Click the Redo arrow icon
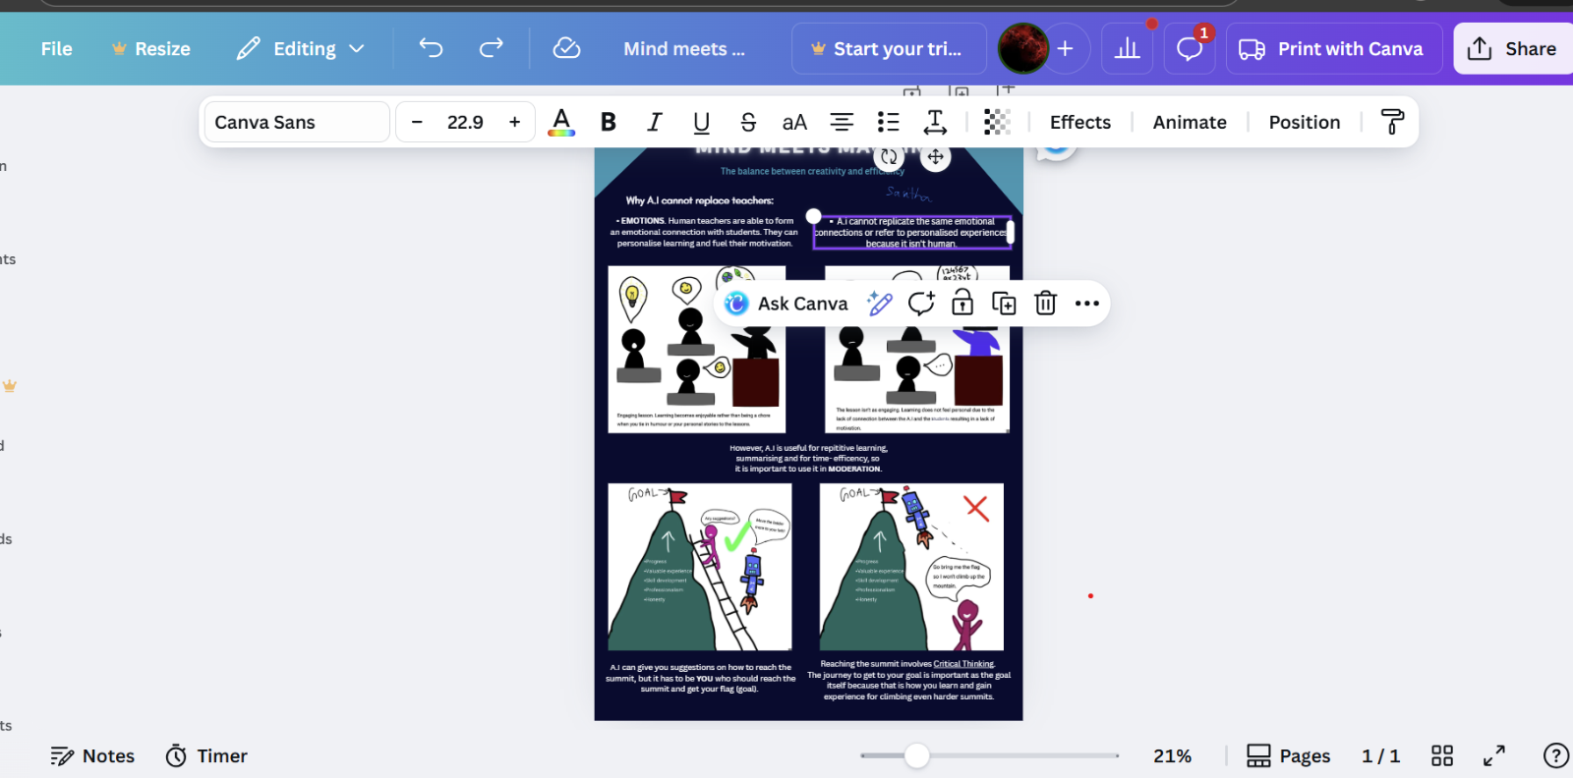The height and width of the screenshot is (778, 1573). tap(491, 48)
